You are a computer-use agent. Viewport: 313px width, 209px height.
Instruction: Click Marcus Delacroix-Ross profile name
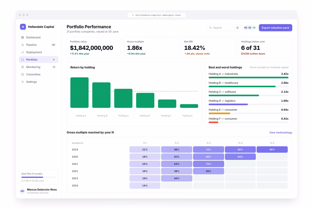point(42,189)
